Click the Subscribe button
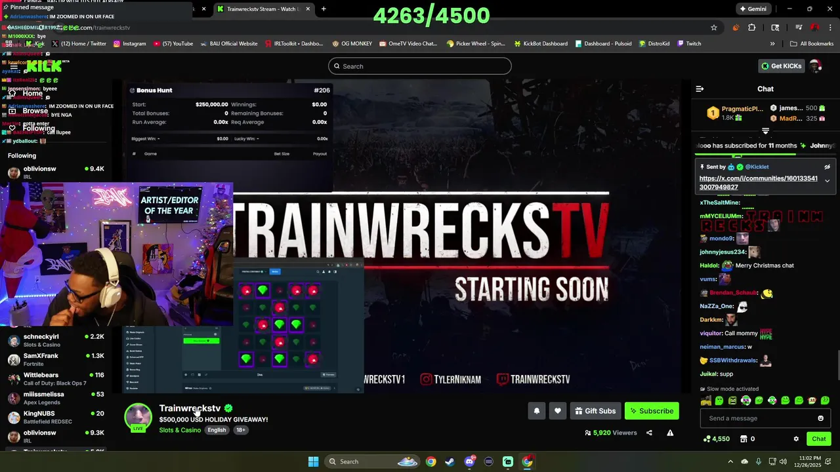 pyautogui.click(x=652, y=411)
